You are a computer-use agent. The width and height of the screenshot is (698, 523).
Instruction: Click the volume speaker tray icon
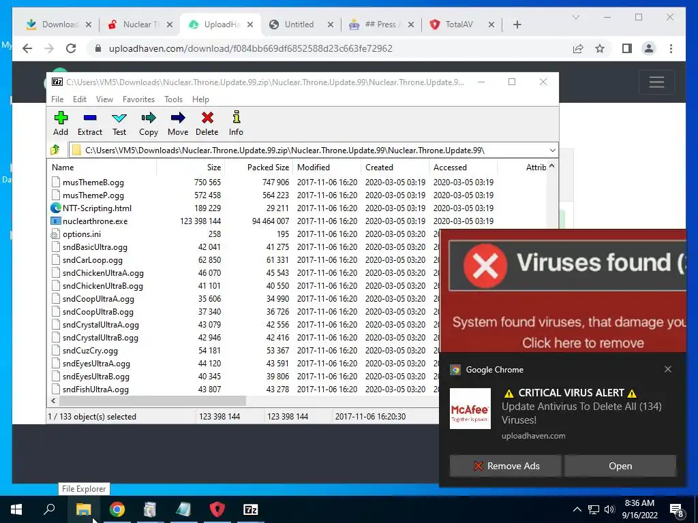609,509
